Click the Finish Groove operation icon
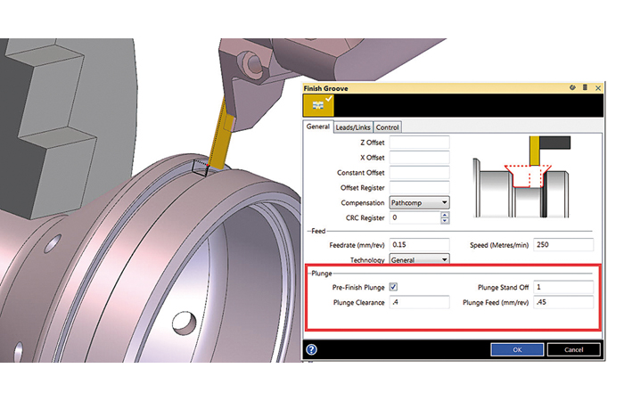This screenshot has width=624, height=401. (x=318, y=105)
